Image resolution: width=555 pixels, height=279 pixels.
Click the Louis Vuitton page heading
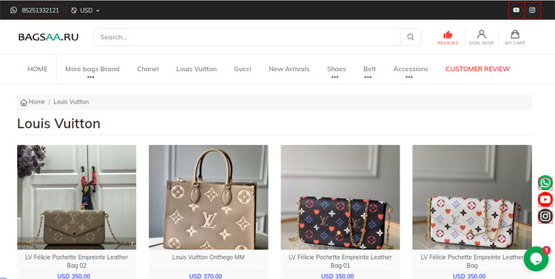tap(58, 124)
